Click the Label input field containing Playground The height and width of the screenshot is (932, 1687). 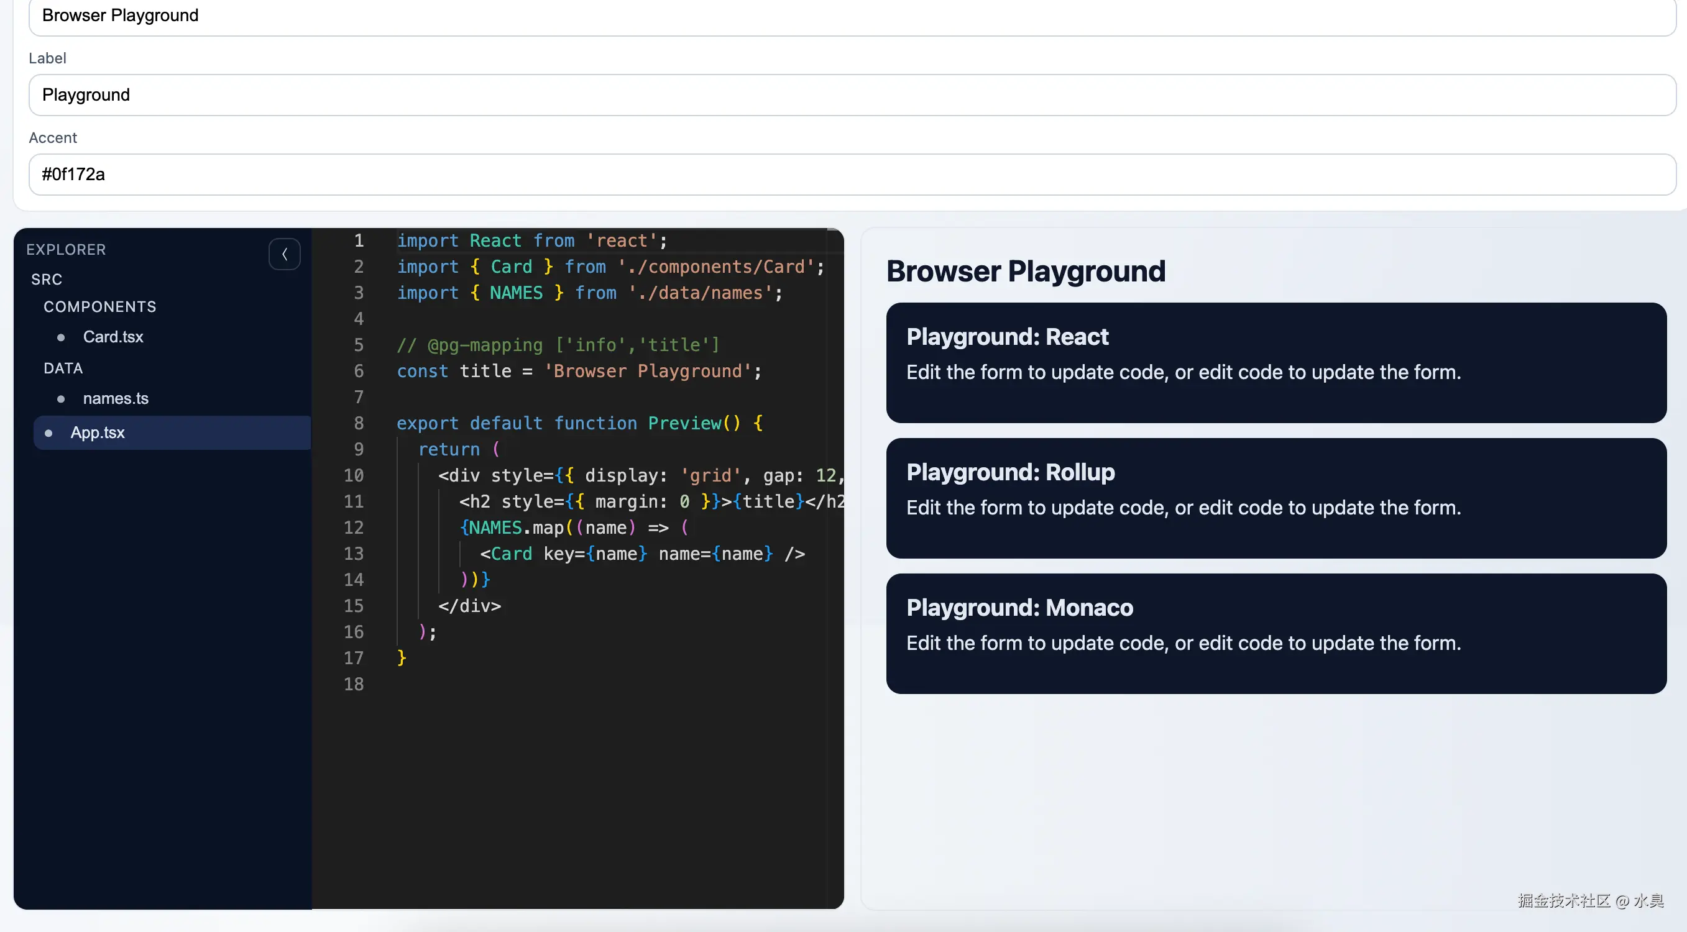point(852,95)
